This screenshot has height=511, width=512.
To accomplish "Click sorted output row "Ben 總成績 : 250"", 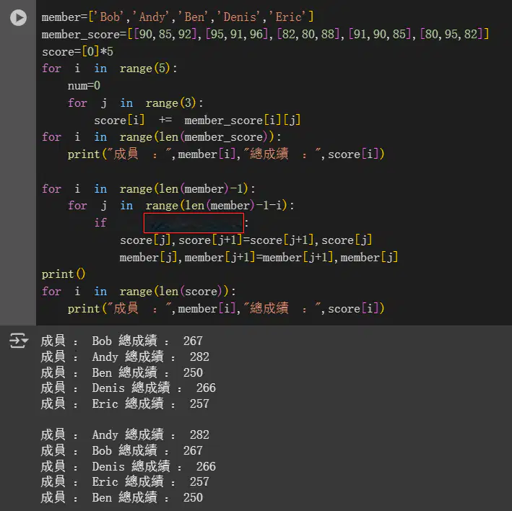I will (121, 498).
